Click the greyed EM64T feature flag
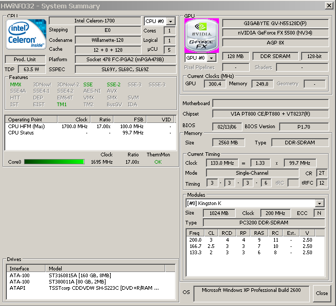Viewport: 336px width, 306px height. point(65,98)
